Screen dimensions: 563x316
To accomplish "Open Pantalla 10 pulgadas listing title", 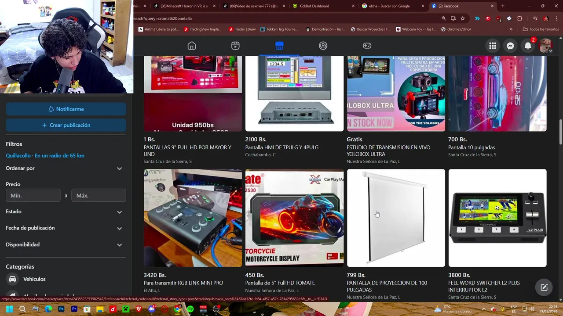I will coord(472,147).
